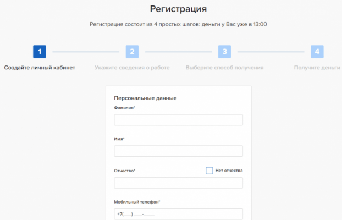Click into the Имя text field
The image size is (342, 220).
coord(178,151)
